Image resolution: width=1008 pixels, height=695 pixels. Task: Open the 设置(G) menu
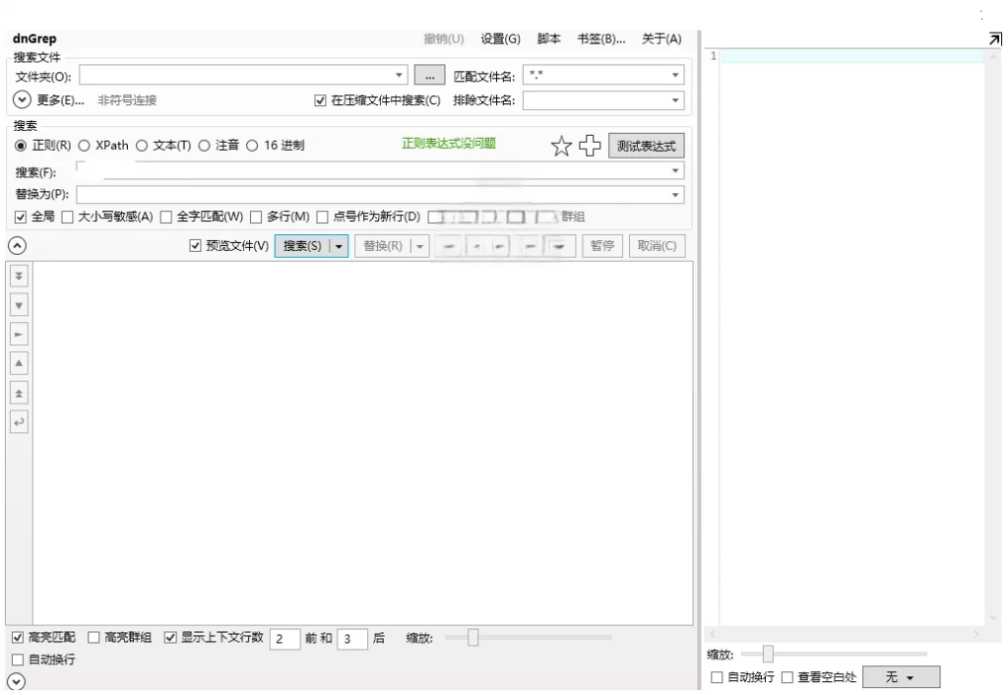500,39
